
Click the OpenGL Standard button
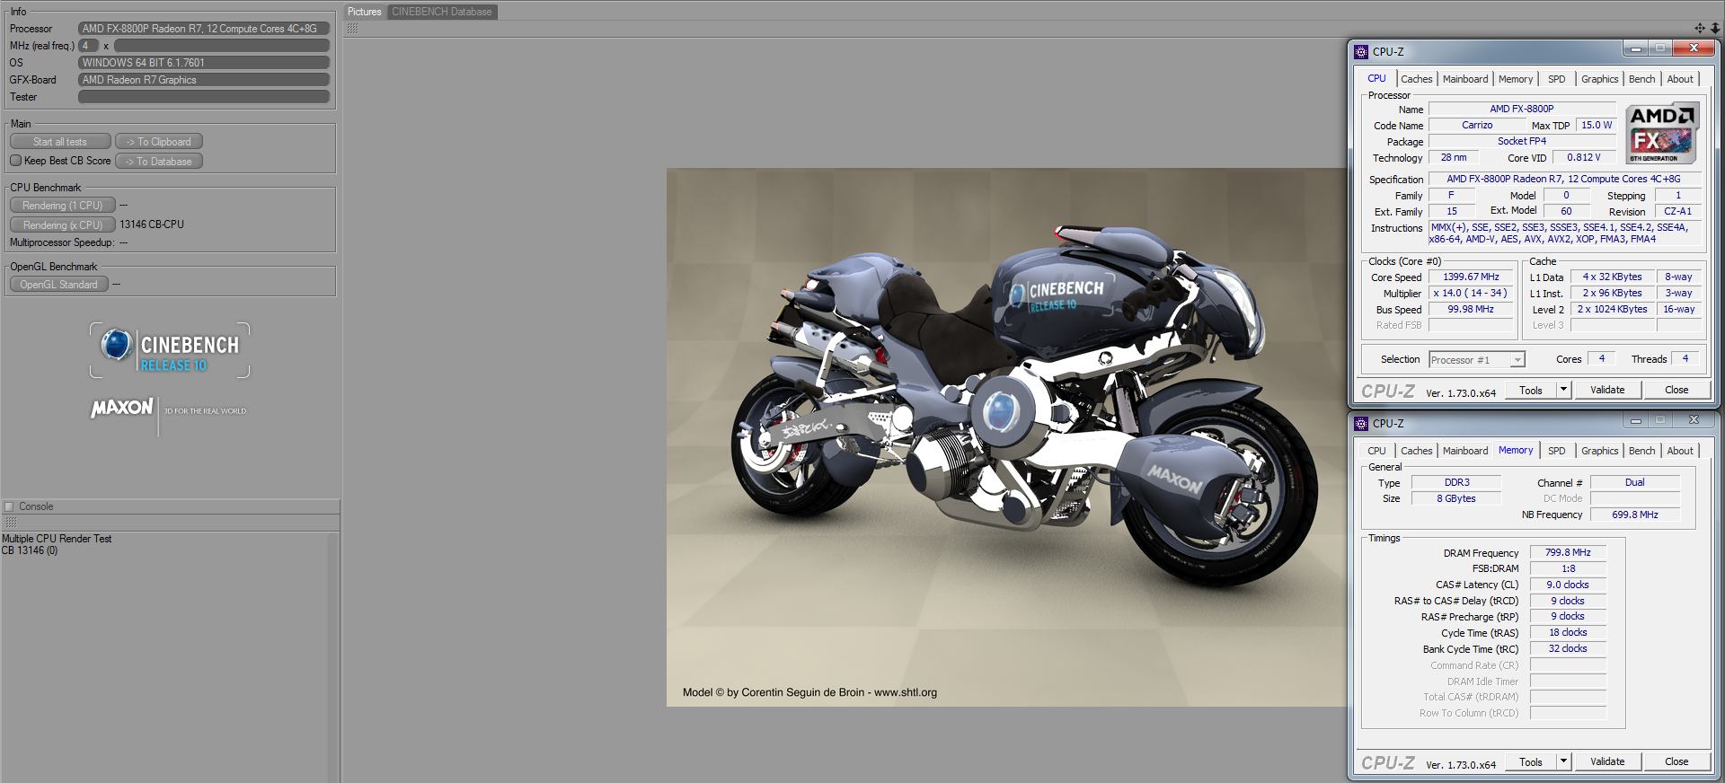click(59, 285)
